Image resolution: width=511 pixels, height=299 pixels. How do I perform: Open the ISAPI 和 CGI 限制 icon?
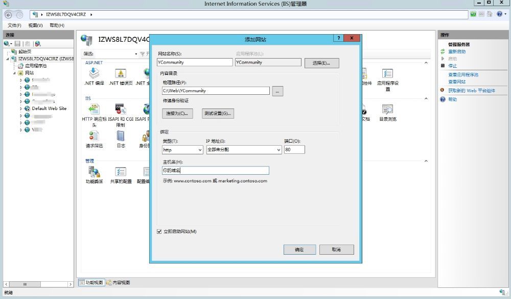click(121, 110)
